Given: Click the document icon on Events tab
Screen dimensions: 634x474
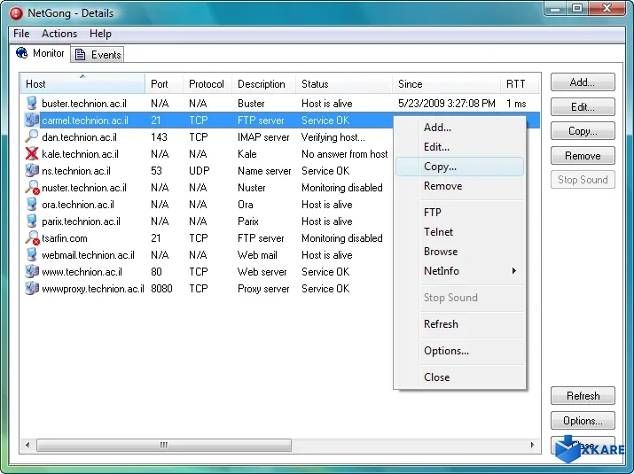Looking at the screenshot, I should click(80, 55).
